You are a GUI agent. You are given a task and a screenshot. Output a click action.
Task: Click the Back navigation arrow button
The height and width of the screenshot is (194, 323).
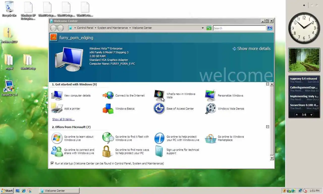(53, 28)
